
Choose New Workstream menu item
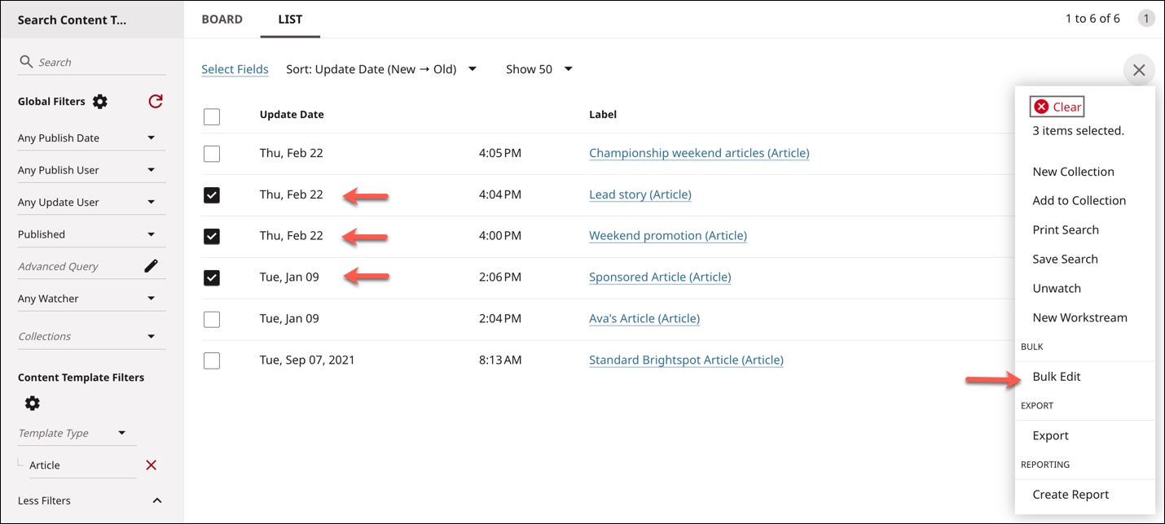1079,318
